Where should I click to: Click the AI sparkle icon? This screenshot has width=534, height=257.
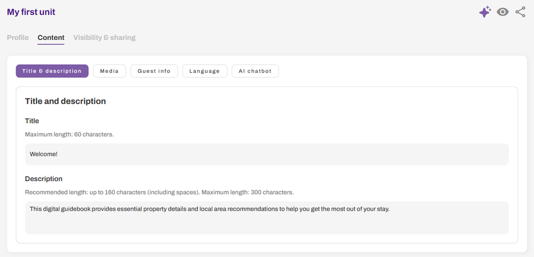[485, 12]
